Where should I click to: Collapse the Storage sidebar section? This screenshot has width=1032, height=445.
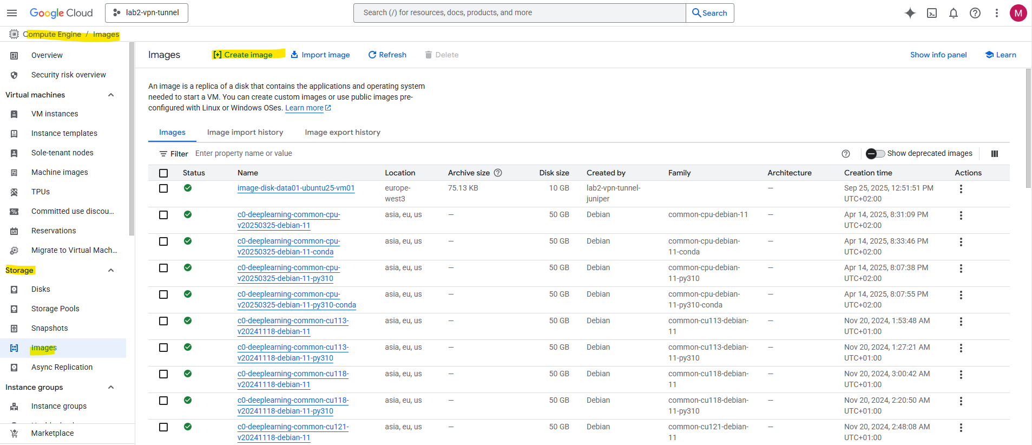[x=111, y=271]
